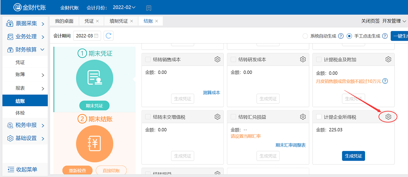Open settings gear for 结转汇兑损益
The image size is (408, 177).
303,117
